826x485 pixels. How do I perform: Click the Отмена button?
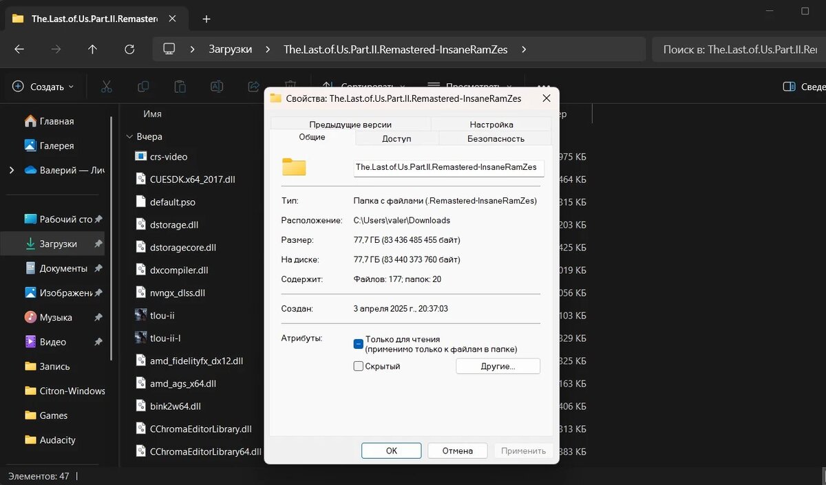pos(458,451)
